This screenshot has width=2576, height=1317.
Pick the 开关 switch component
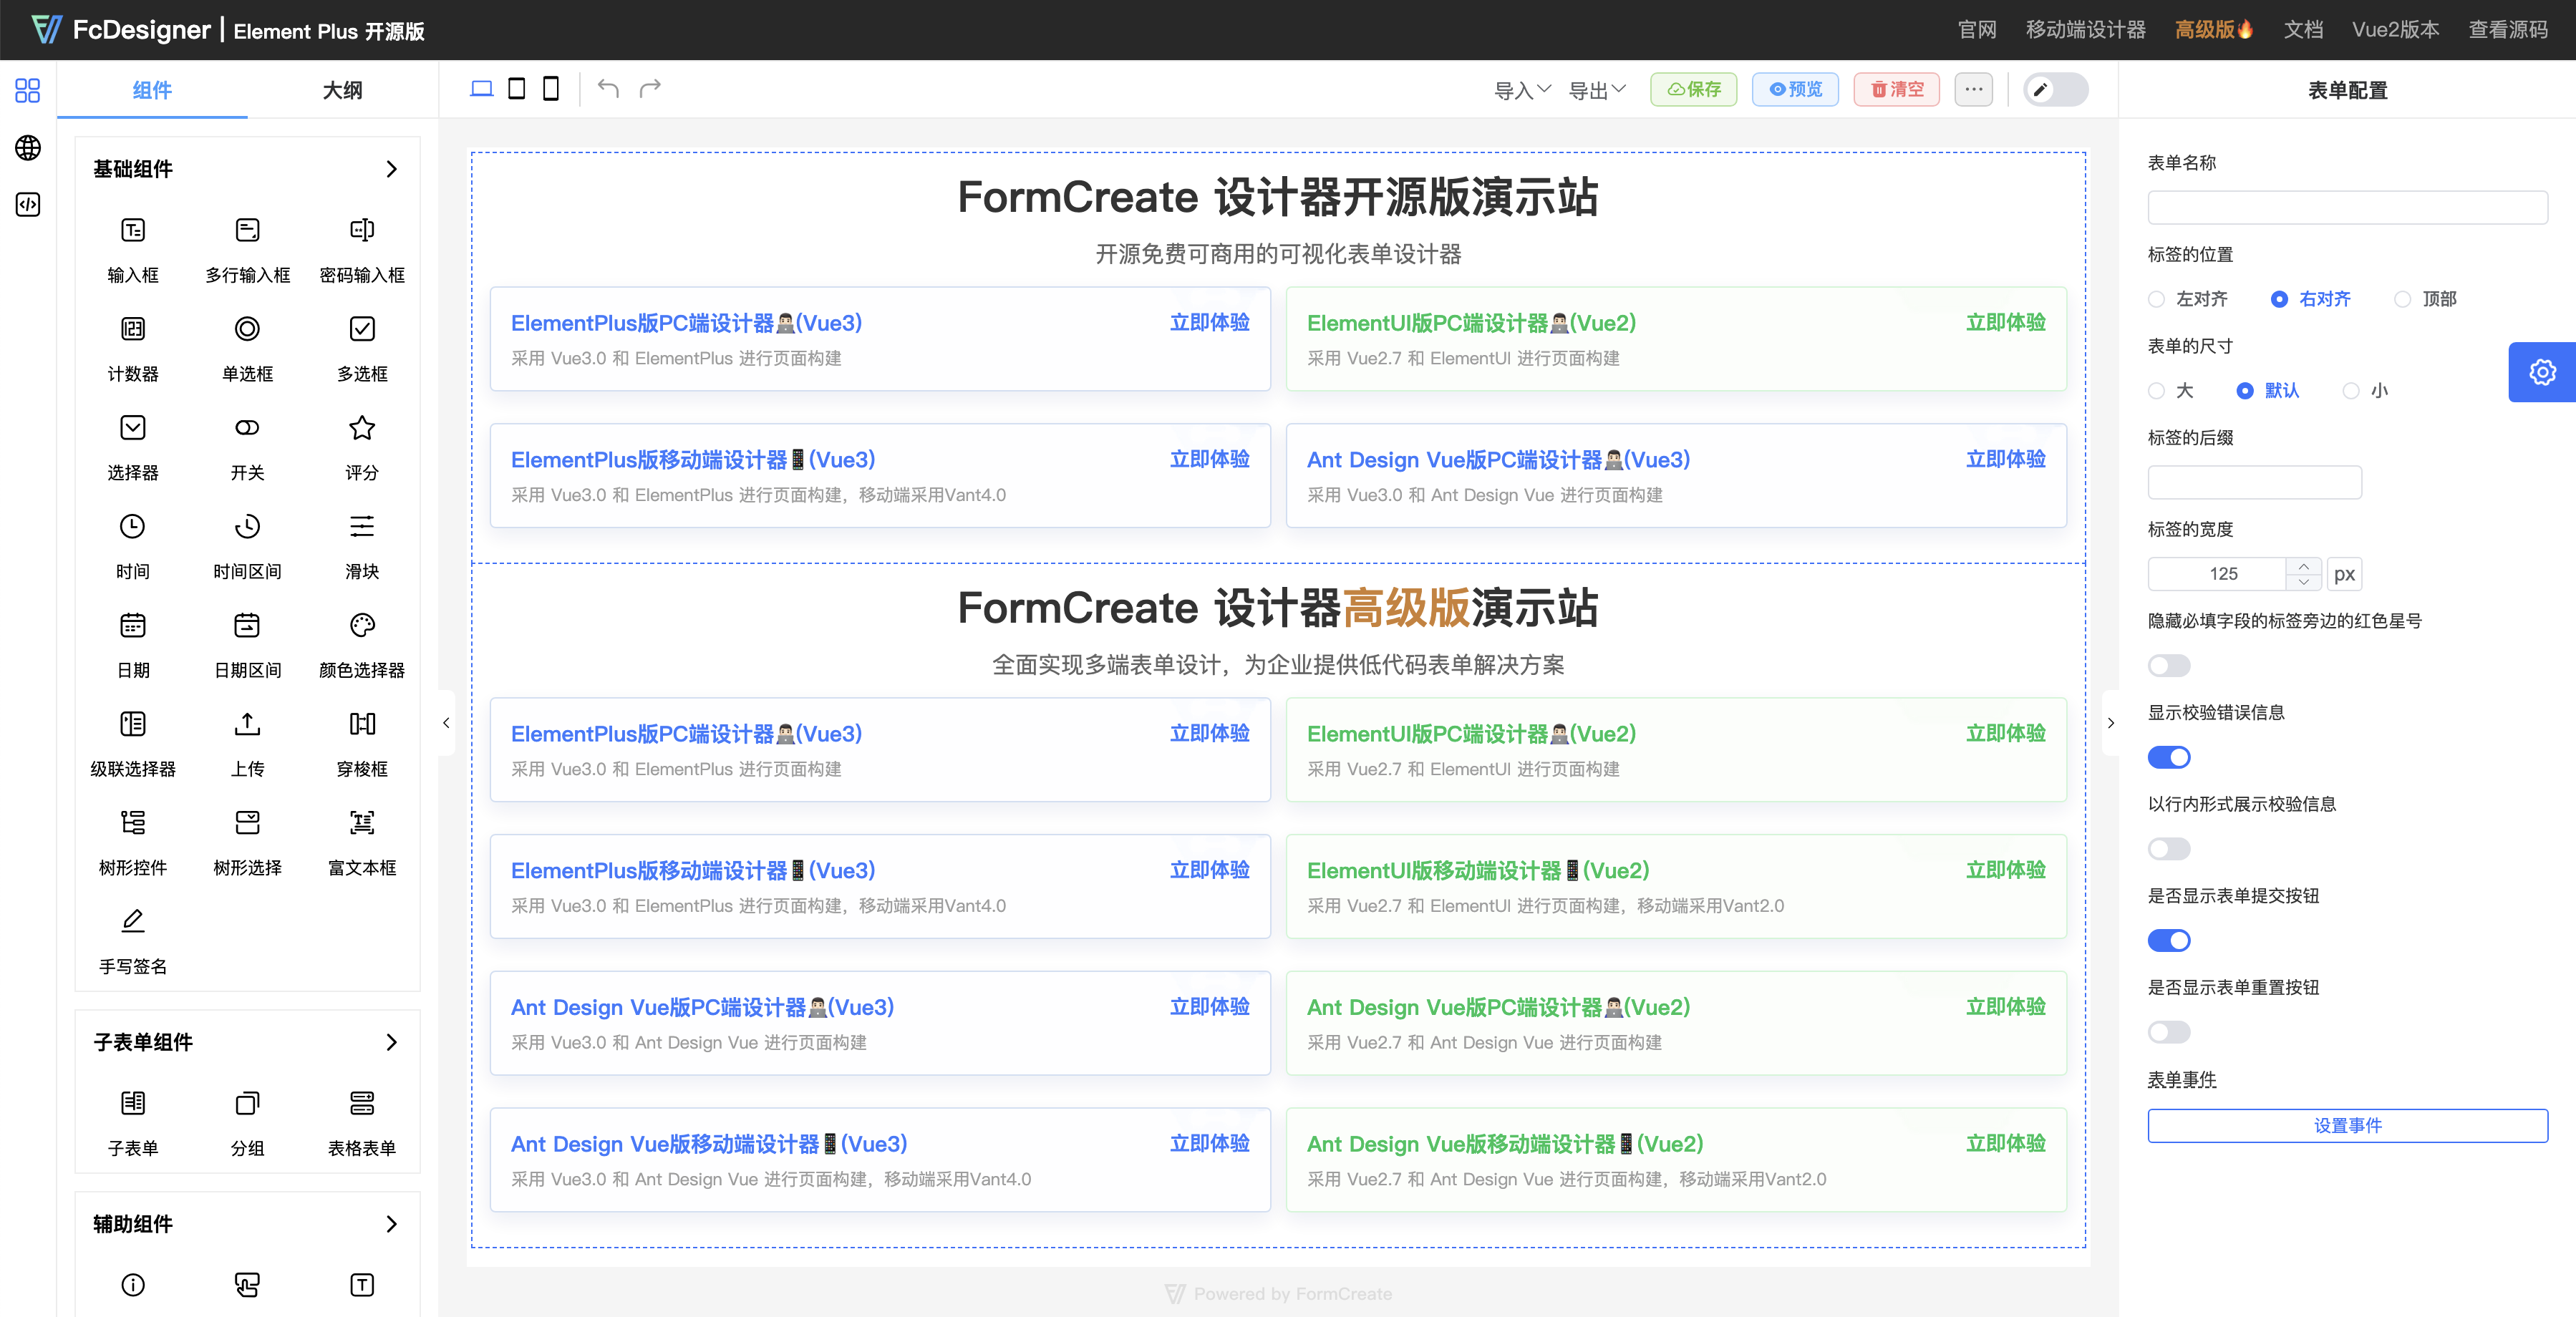coord(247,448)
